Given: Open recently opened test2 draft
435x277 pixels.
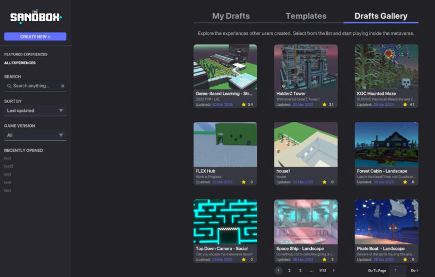Looking at the screenshot, I should (9, 166).
